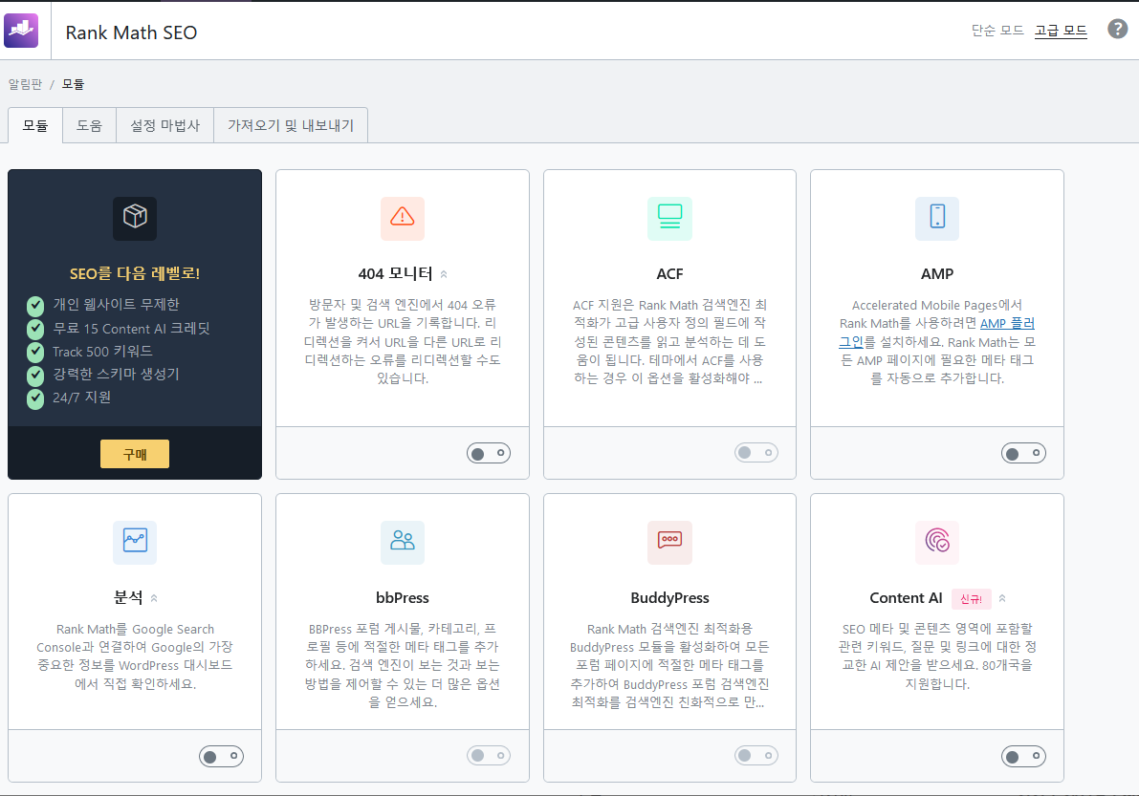This screenshot has width=1139, height=796.
Task: Open the help question mark icon
Action: (x=1117, y=29)
